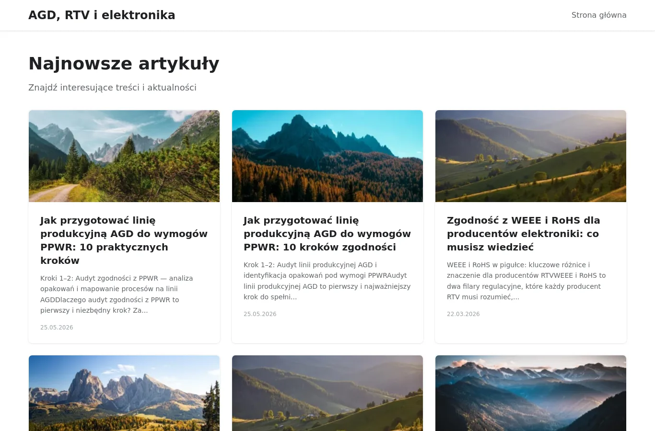
Task: Open the 'AGD, RTV i elektronika' site title
Action: point(102,15)
